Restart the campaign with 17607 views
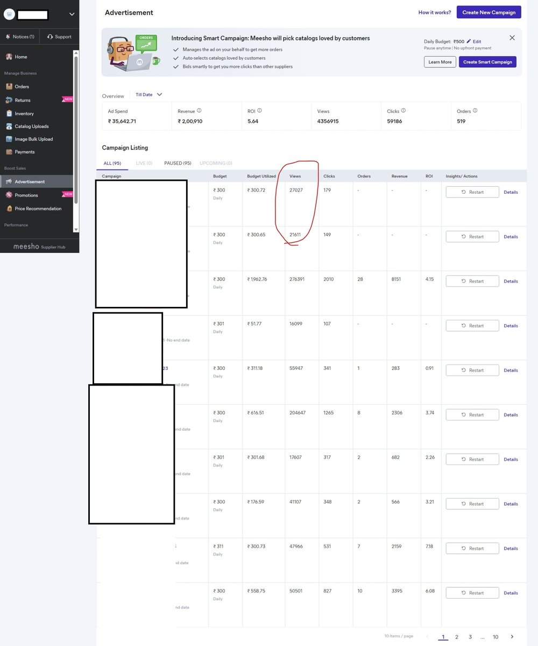 point(472,459)
